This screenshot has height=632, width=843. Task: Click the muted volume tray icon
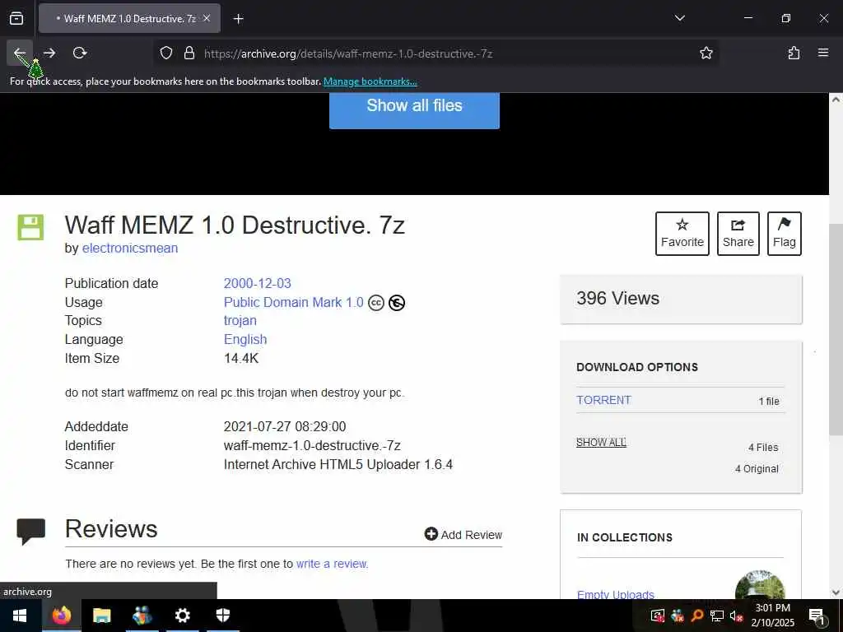click(736, 616)
